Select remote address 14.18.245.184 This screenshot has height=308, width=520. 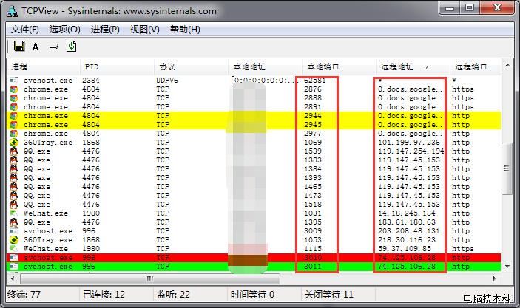407,213
